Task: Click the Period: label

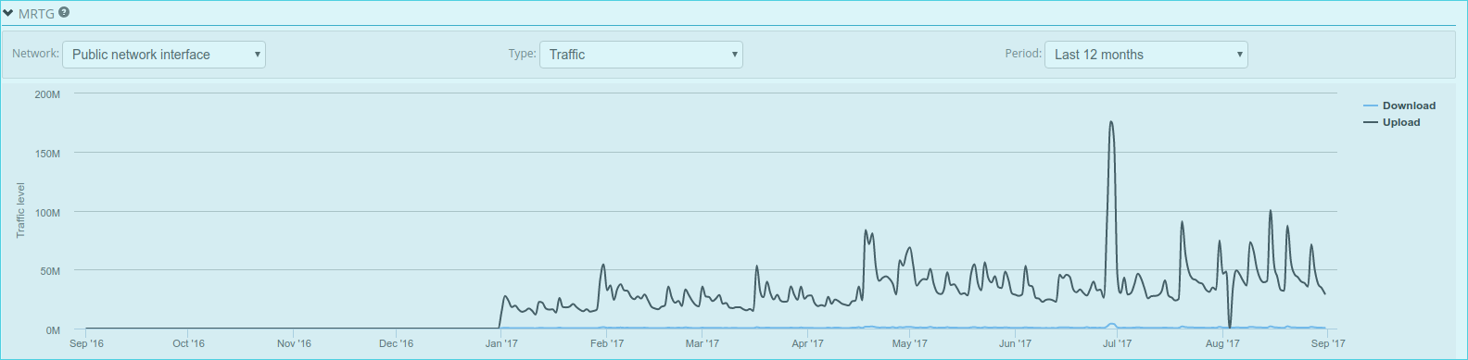Action: (1023, 54)
